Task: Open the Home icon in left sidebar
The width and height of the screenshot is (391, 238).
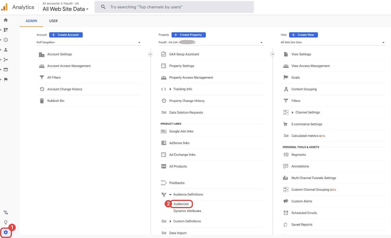Action: tap(6, 20)
